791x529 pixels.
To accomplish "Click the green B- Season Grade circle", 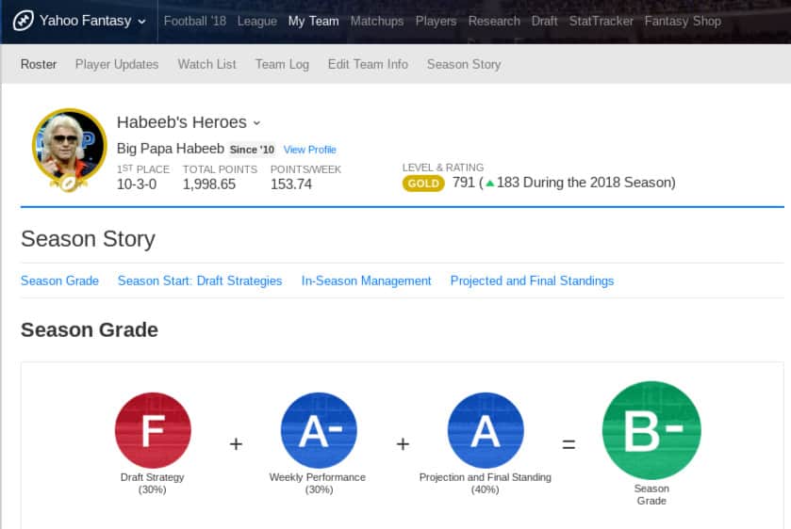I will [651, 430].
